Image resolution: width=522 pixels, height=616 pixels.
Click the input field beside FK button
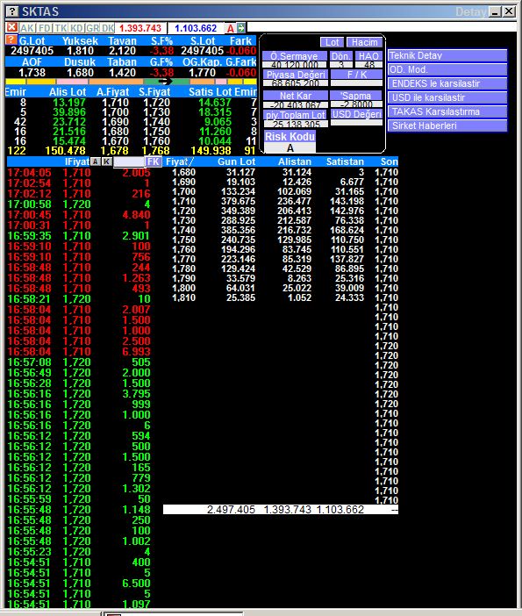(x=129, y=161)
